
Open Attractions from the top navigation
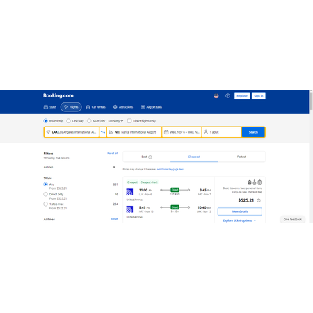pyautogui.click(x=123, y=107)
